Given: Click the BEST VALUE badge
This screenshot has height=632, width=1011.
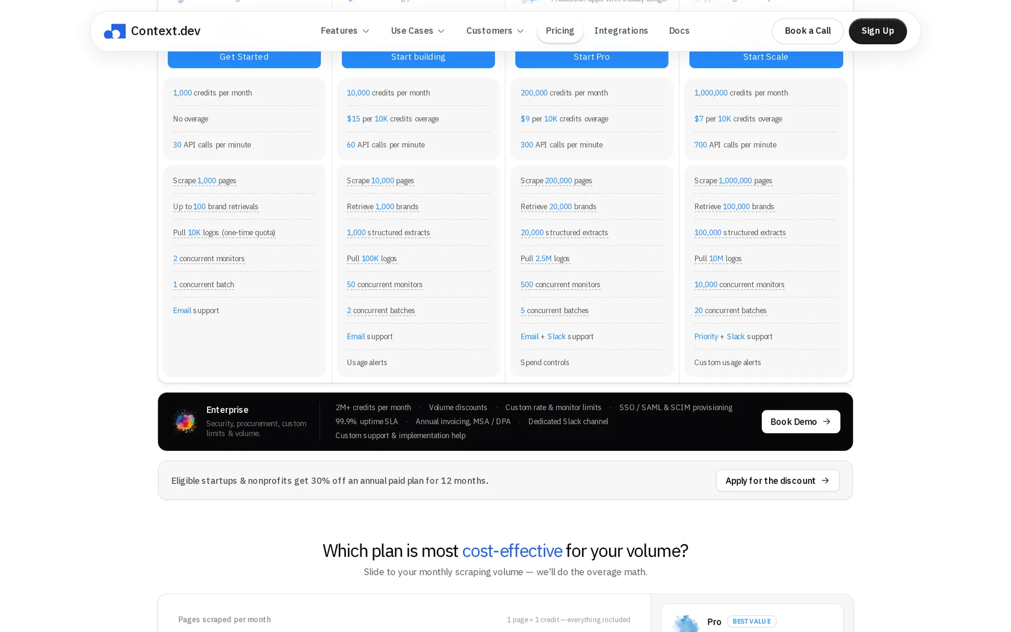Looking at the screenshot, I should click(x=752, y=622).
